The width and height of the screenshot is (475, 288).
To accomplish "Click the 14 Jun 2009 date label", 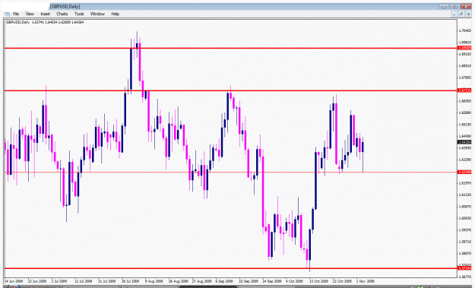I will (14, 281).
